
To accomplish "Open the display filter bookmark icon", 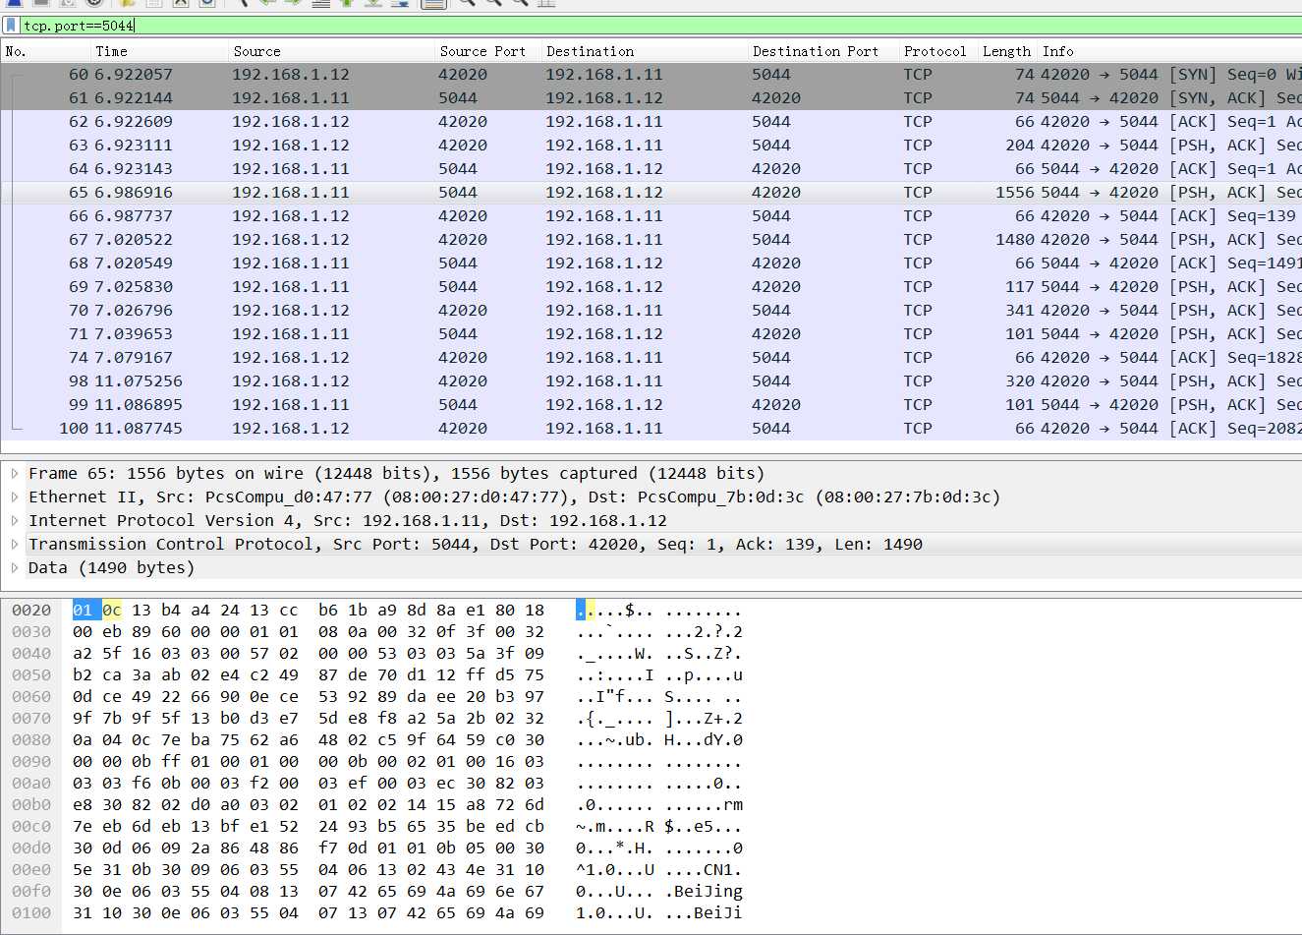I will [11, 26].
